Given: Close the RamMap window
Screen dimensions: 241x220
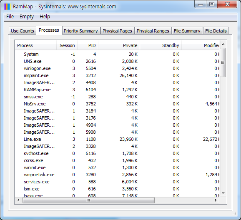Looking at the screenshot, I should tap(227, 4).
